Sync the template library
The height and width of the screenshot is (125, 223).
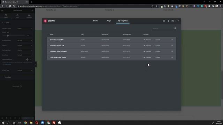[168, 21]
